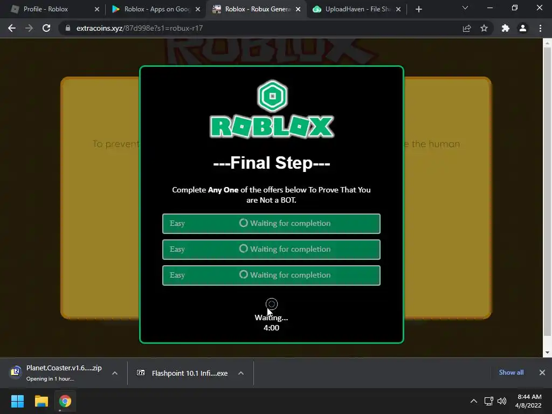Open the Extensions puzzle icon
Viewport: 552px width, 414px height.
pos(506,28)
